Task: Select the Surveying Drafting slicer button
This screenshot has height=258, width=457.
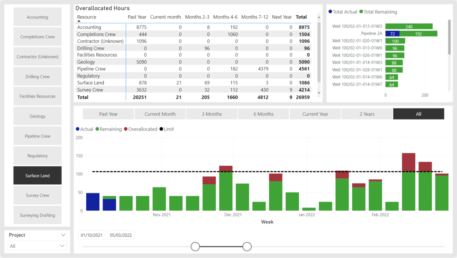Action: [37, 215]
